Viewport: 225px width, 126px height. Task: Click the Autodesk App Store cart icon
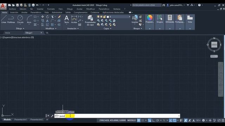coord(188,5)
